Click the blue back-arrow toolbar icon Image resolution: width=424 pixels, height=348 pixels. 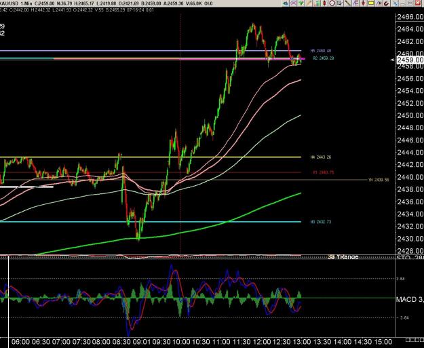(286, 3)
